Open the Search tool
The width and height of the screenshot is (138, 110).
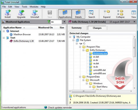[x=92, y=14]
